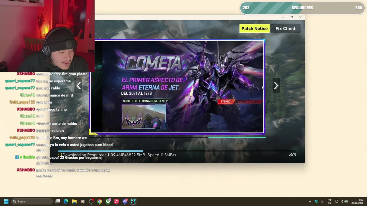Open Windows Security tray icon
This screenshot has width=367, height=206.
pos(316,201)
